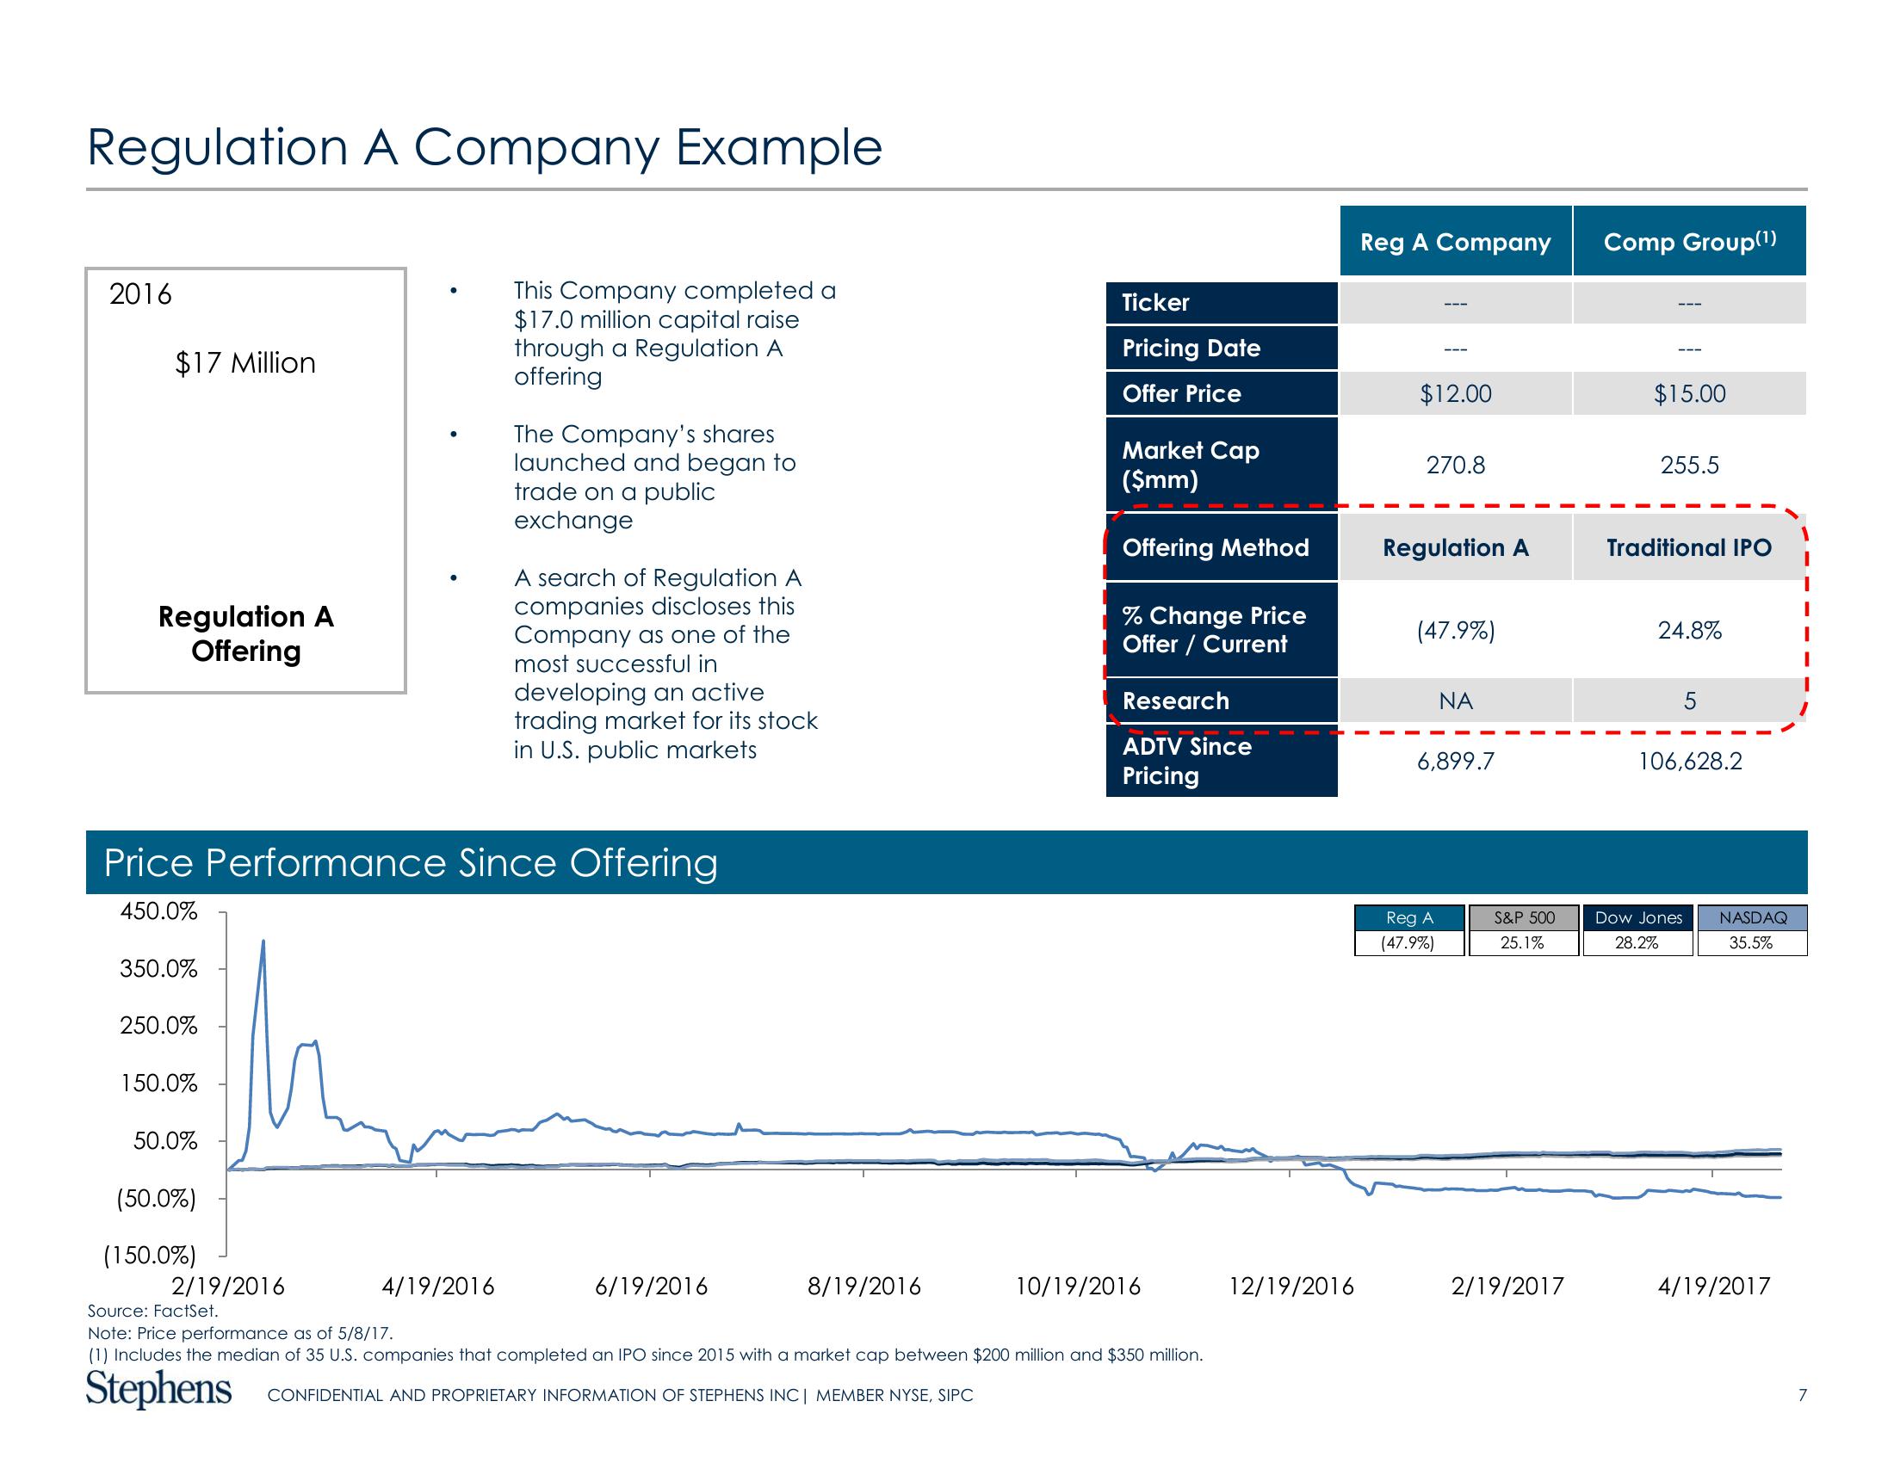
Task: Click the Stephens logo
Action: [158, 1389]
